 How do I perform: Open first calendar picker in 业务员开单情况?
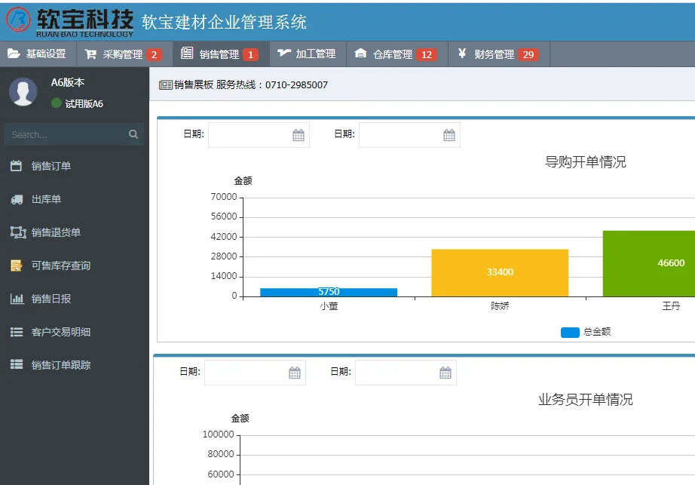point(295,373)
